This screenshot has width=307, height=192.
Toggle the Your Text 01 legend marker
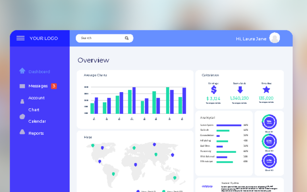coord(138,191)
